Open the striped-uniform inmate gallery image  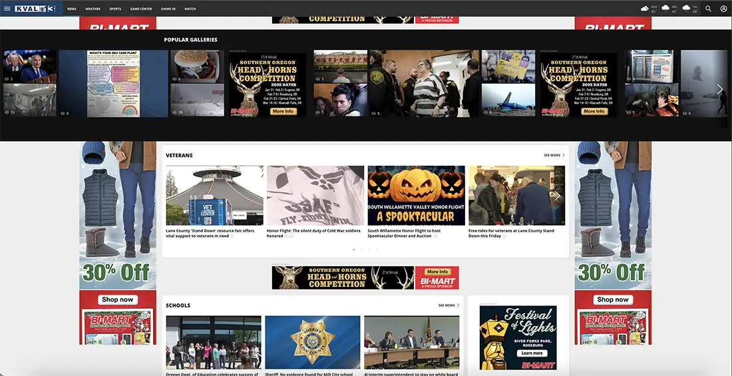point(425,84)
